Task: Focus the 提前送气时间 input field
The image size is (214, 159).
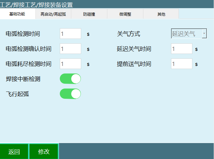Action: pyautogui.click(x=182, y=64)
